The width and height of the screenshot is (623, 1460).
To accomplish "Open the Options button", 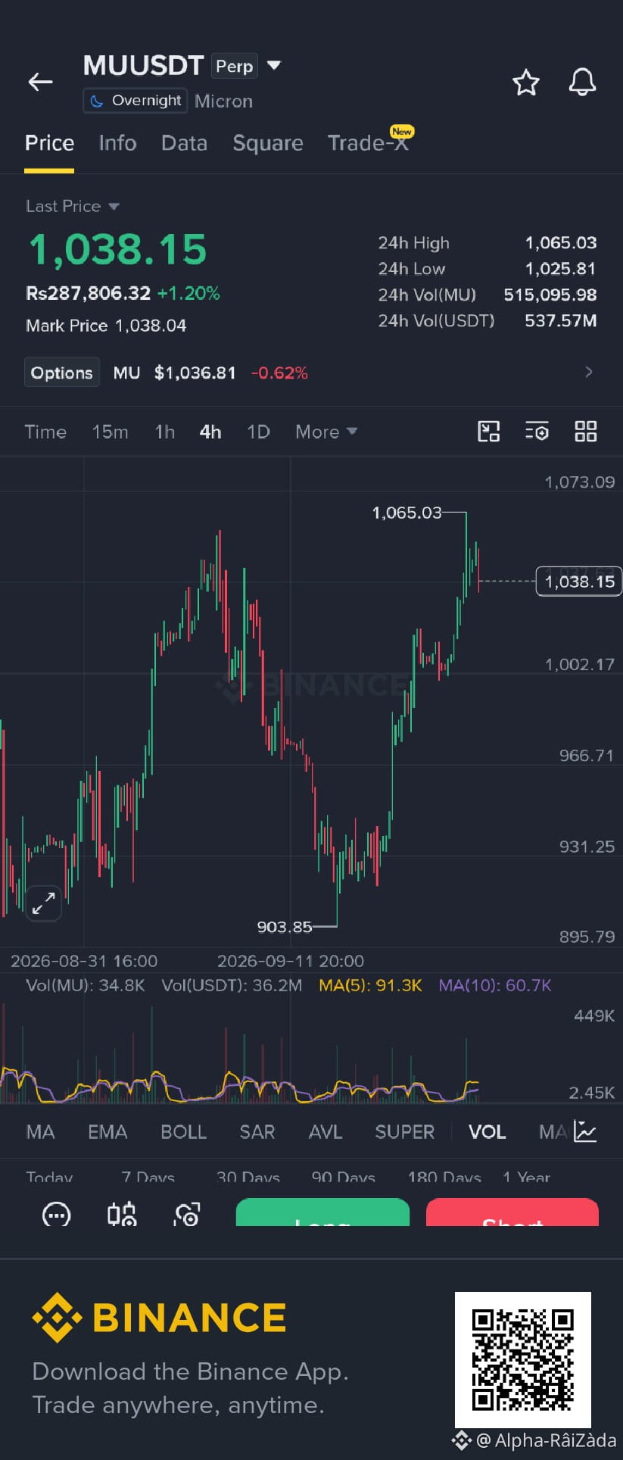I will point(62,373).
